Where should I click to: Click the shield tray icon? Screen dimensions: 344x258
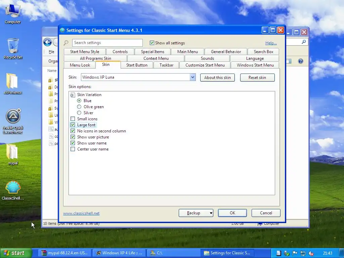(x=287, y=253)
